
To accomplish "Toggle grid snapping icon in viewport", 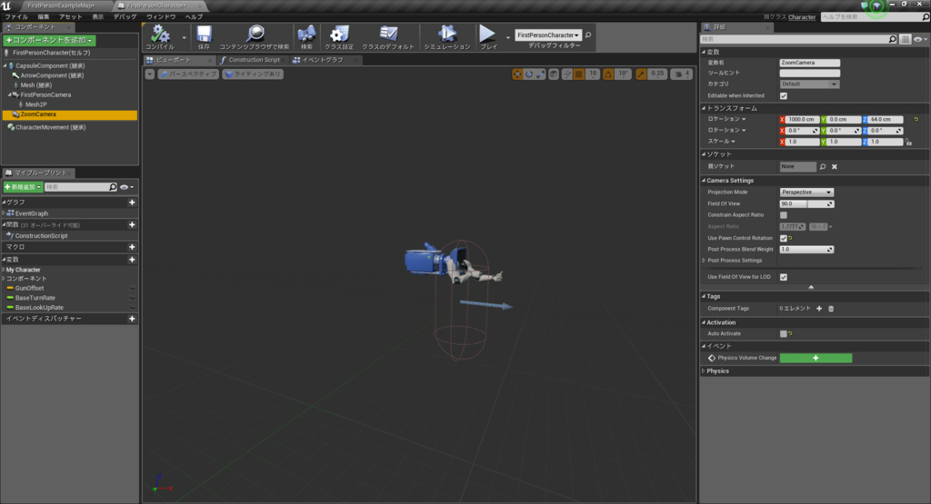I will 579,74.
